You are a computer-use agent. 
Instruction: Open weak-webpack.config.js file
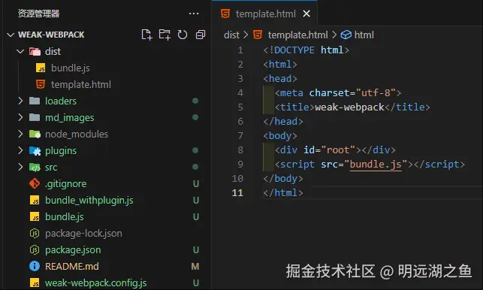96,283
